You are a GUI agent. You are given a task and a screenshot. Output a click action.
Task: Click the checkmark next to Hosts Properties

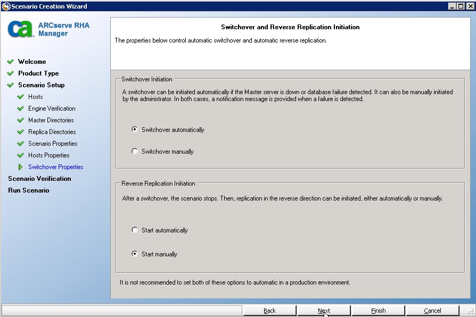(x=21, y=155)
